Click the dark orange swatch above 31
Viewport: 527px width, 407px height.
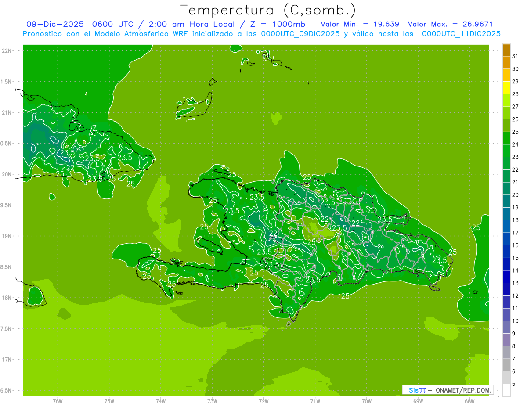(506, 50)
